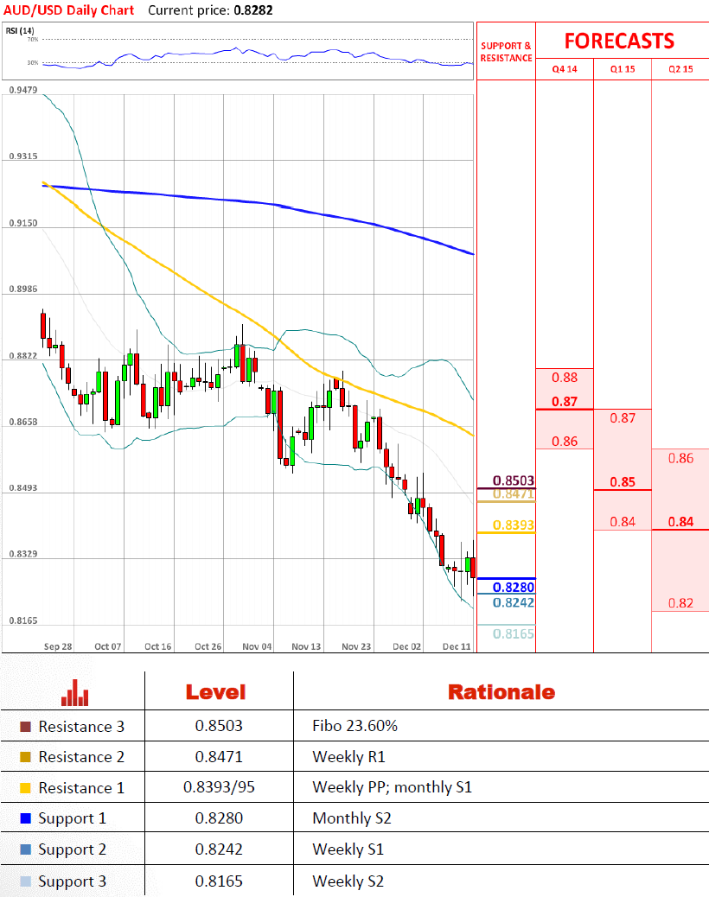Click the Rationale column header
709x897 pixels.
[x=501, y=692]
